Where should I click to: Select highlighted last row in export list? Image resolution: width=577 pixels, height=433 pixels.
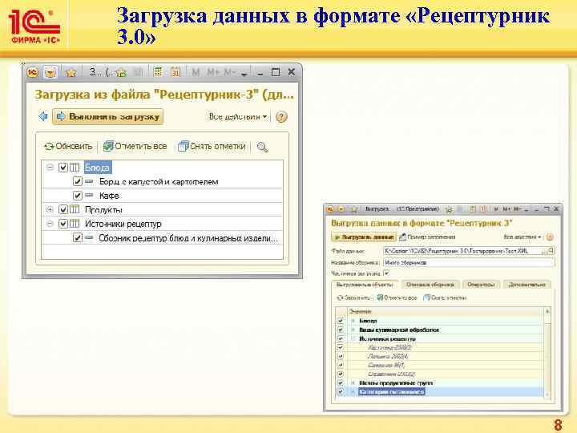click(x=440, y=392)
